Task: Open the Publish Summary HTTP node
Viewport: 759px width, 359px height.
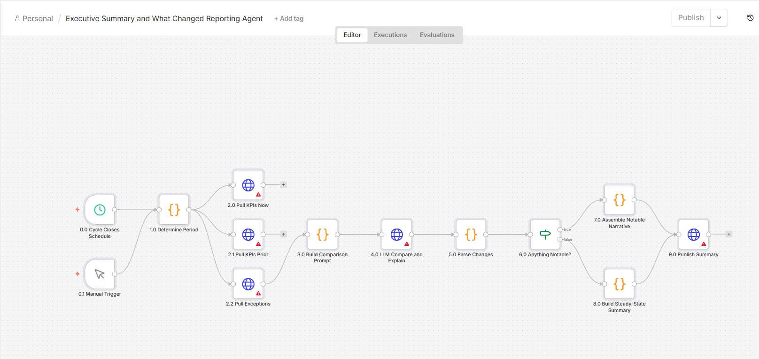Action: pyautogui.click(x=694, y=234)
